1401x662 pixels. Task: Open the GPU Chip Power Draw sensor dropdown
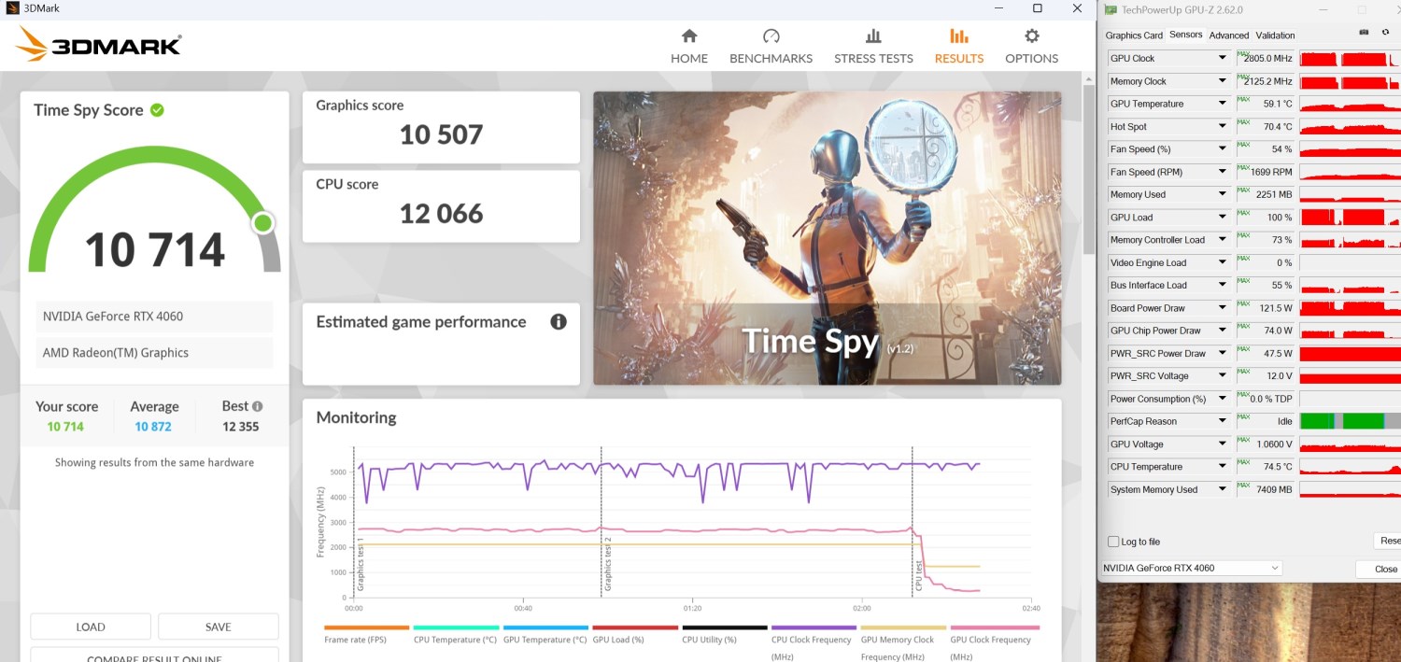1222,331
